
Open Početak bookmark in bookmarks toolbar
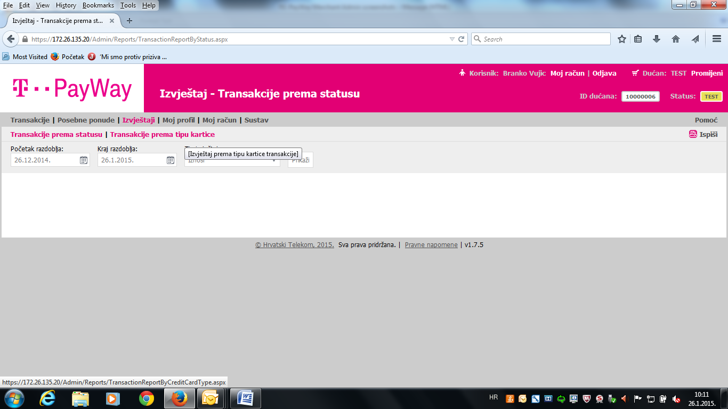pos(68,56)
